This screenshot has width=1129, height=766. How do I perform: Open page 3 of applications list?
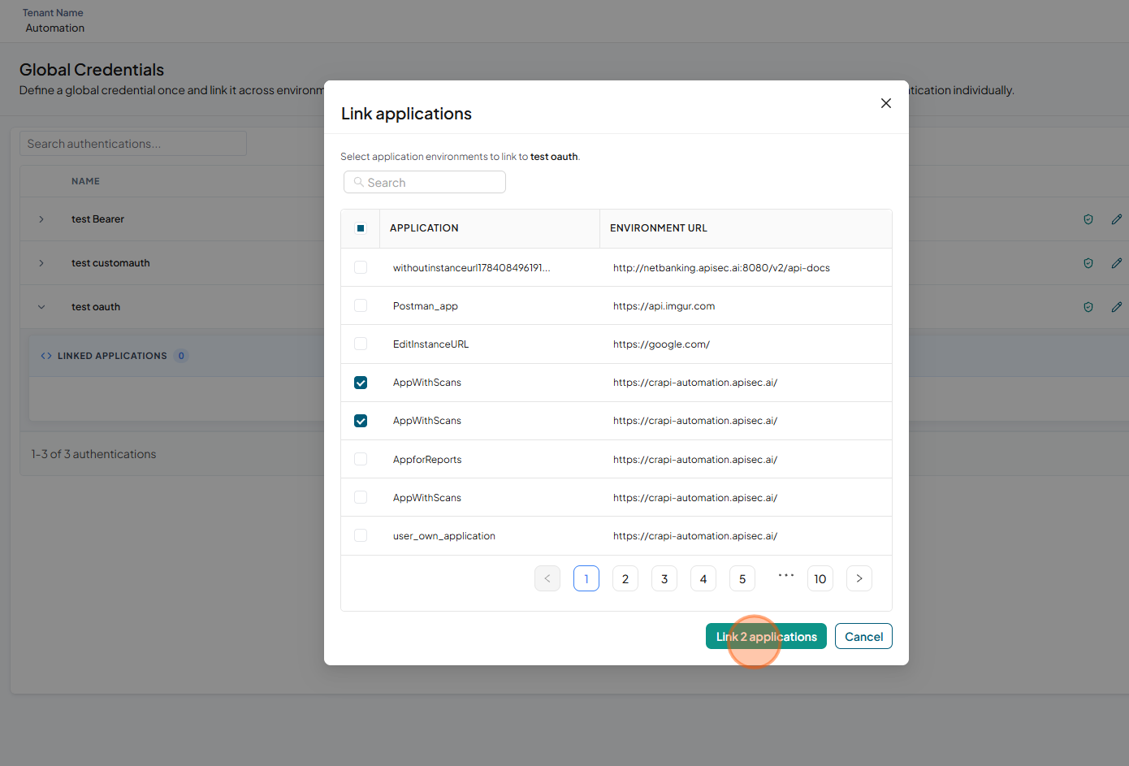coord(664,578)
